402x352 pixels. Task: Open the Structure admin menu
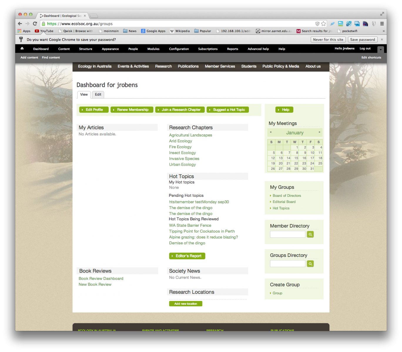[x=86, y=49]
